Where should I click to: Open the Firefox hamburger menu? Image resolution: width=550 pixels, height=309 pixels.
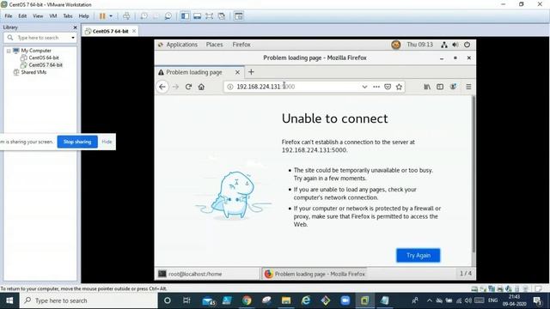(468, 87)
